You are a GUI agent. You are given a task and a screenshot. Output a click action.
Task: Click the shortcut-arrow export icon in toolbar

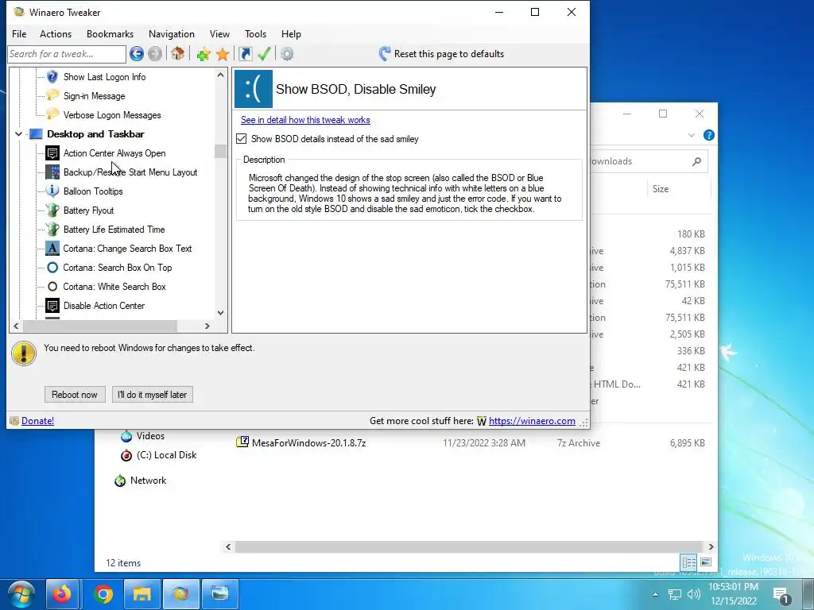coord(245,53)
